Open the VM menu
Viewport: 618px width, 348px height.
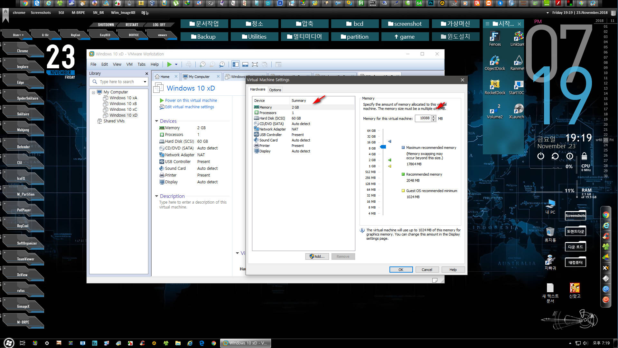129,64
